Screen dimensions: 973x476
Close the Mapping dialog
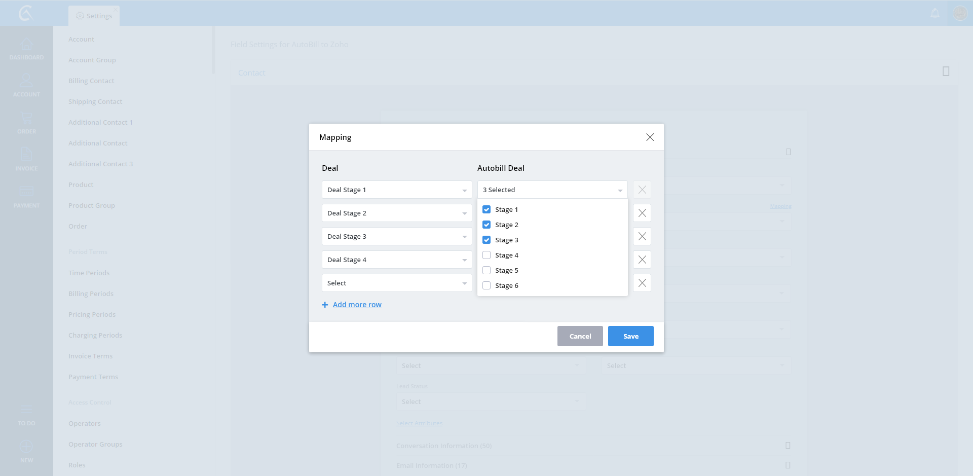[650, 137]
